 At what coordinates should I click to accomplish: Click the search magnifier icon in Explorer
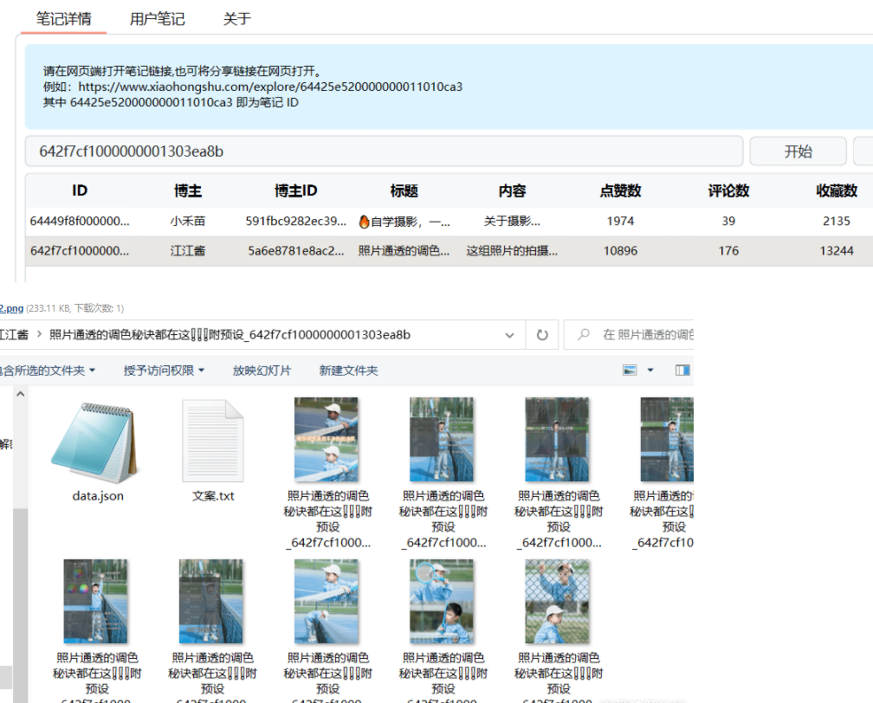tap(583, 334)
